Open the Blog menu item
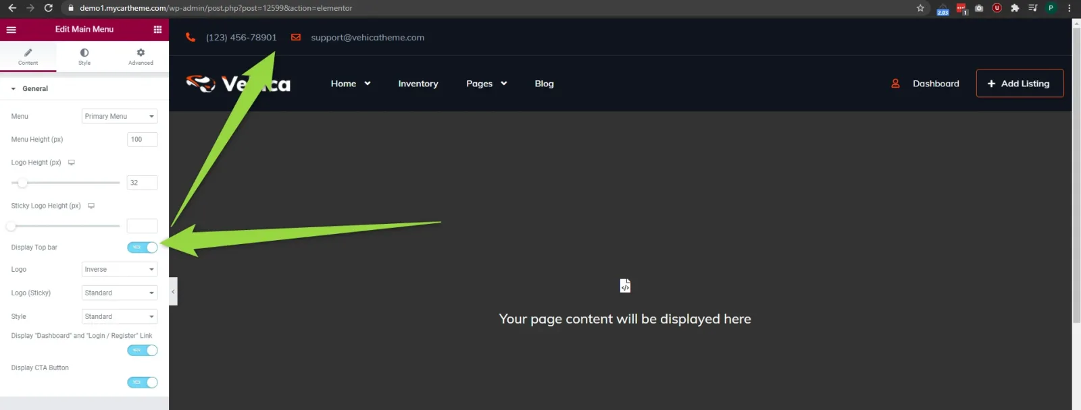The height and width of the screenshot is (410, 1081). tap(545, 84)
